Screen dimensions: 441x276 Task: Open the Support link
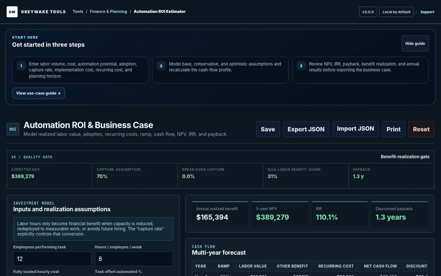[427, 12]
